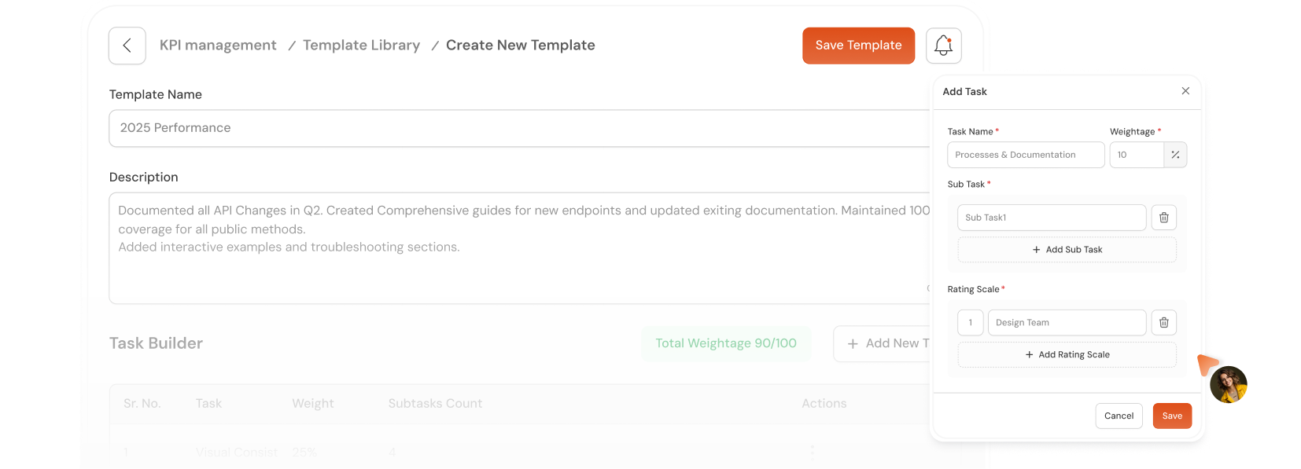
Task: Click the Subtasks Count column header
Action: pyautogui.click(x=435, y=404)
